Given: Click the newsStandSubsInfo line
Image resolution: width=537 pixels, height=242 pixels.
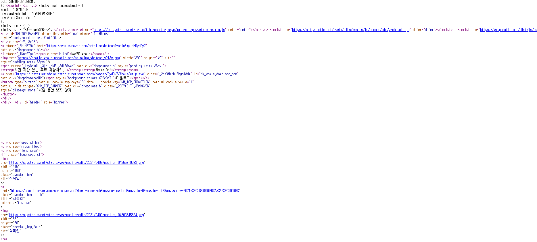Looking at the screenshot, I should tap(19, 18).
